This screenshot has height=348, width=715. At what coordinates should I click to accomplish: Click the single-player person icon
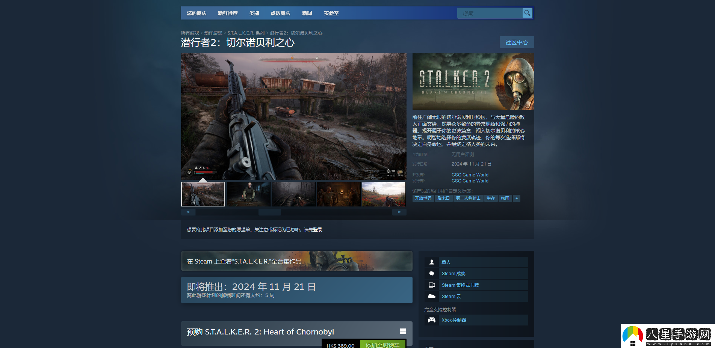pos(432,262)
